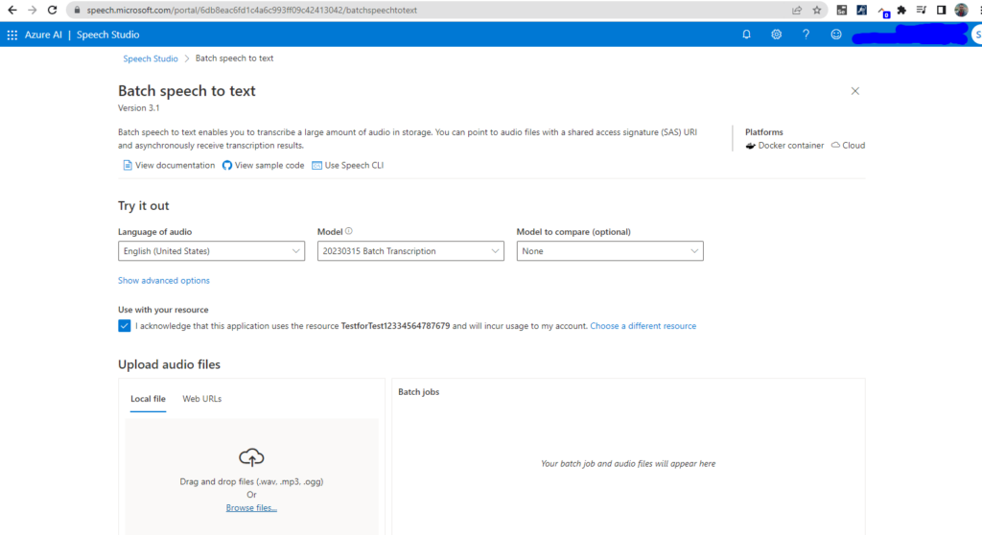This screenshot has width=982, height=535.
Task: Click Browse files link
Action: click(251, 507)
